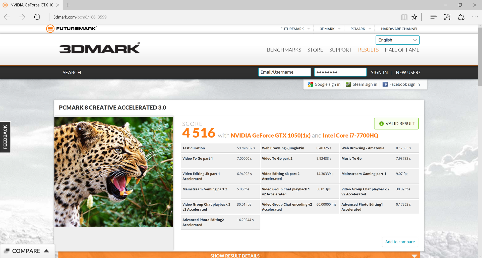Click the leopard result thumbnail
Image resolution: width=482 pixels, height=258 pixels.
113,172
